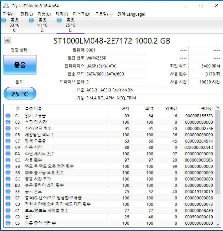Switch to drive C: 33 °C tab
The height and width of the screenshot is (231, 223).
pos(14,25)
